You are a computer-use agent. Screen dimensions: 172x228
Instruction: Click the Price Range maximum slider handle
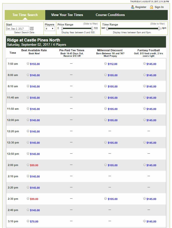(92, 28)
